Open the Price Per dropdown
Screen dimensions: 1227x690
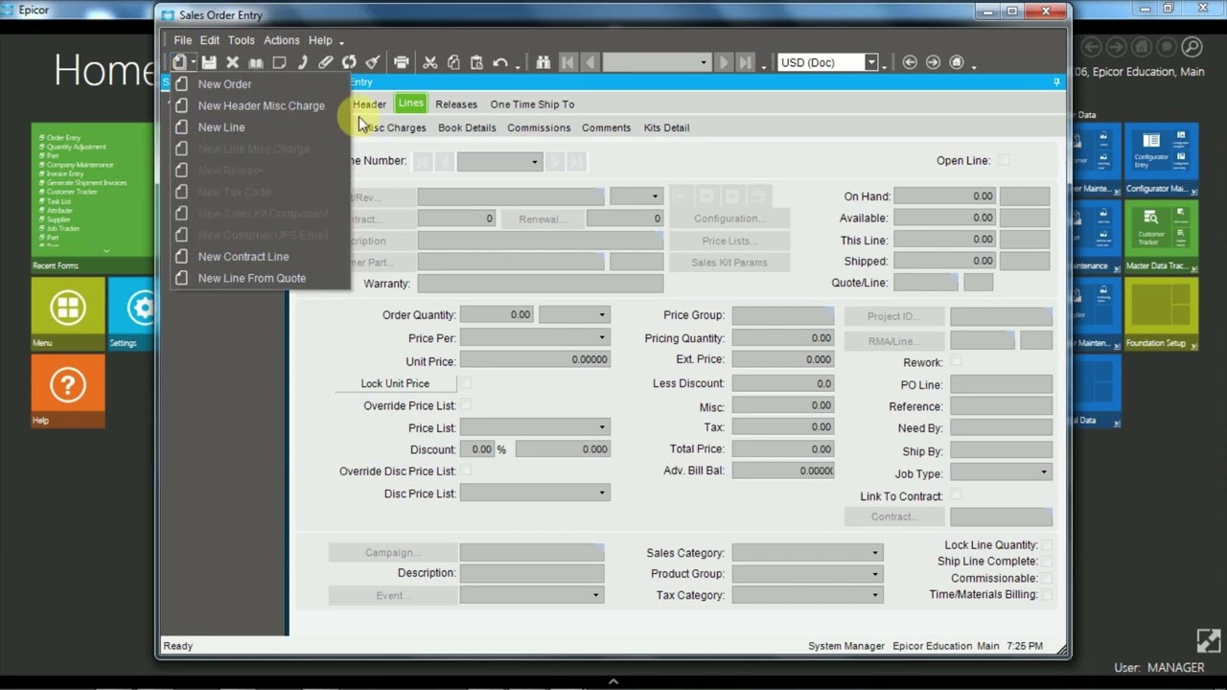click(x=602, y=337)
